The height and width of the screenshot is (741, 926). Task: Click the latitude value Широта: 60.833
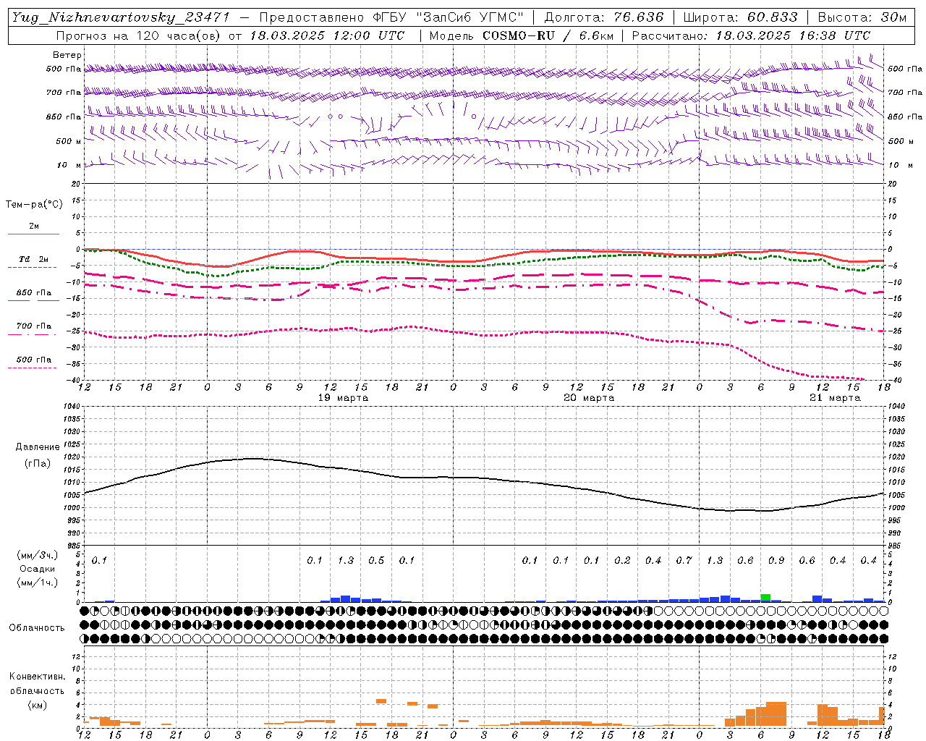[x=740, y=17]
